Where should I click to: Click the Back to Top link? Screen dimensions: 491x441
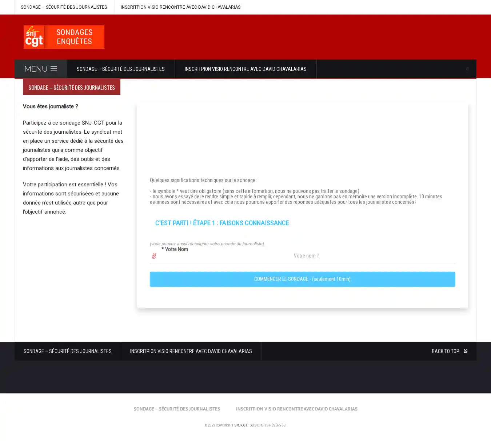tap(445, 351)
